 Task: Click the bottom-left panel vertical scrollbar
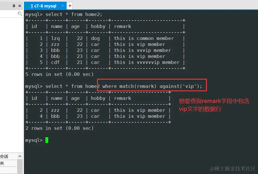pos(20,166)
